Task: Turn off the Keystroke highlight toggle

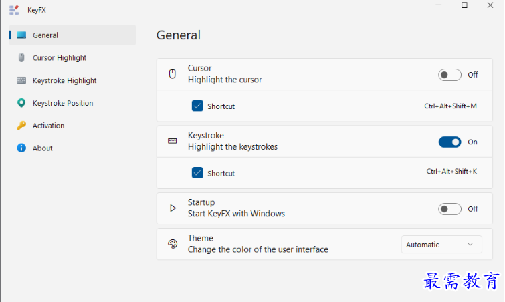Action: coord(449,142)
